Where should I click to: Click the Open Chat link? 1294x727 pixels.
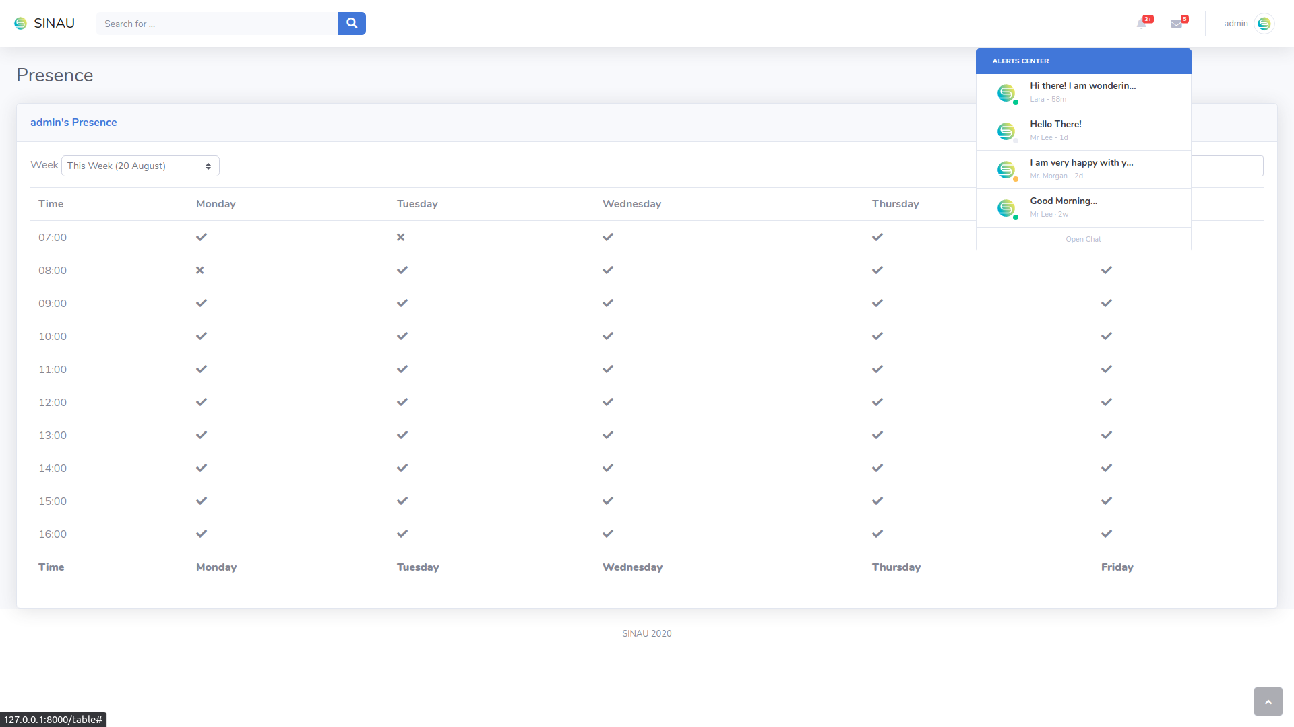[x=1082, y=239]
